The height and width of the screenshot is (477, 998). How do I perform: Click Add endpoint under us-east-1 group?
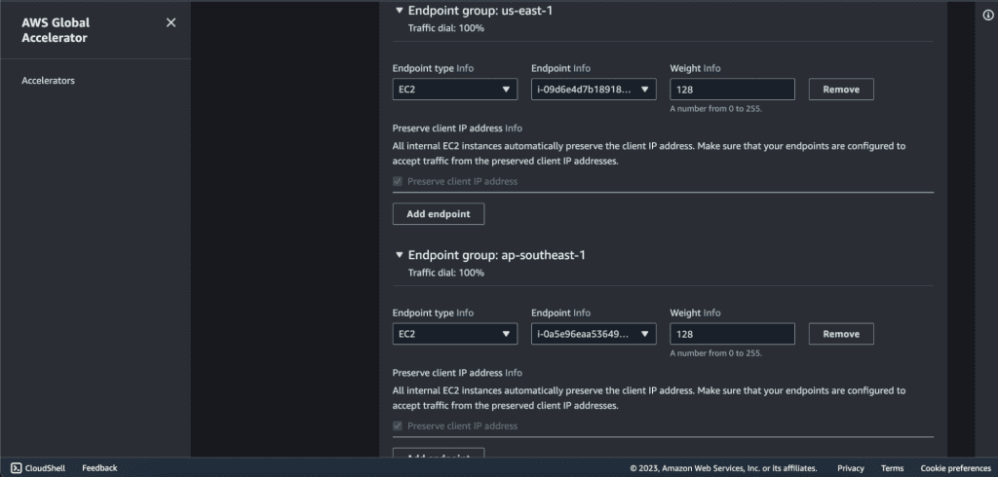click(x=439, y=214)
